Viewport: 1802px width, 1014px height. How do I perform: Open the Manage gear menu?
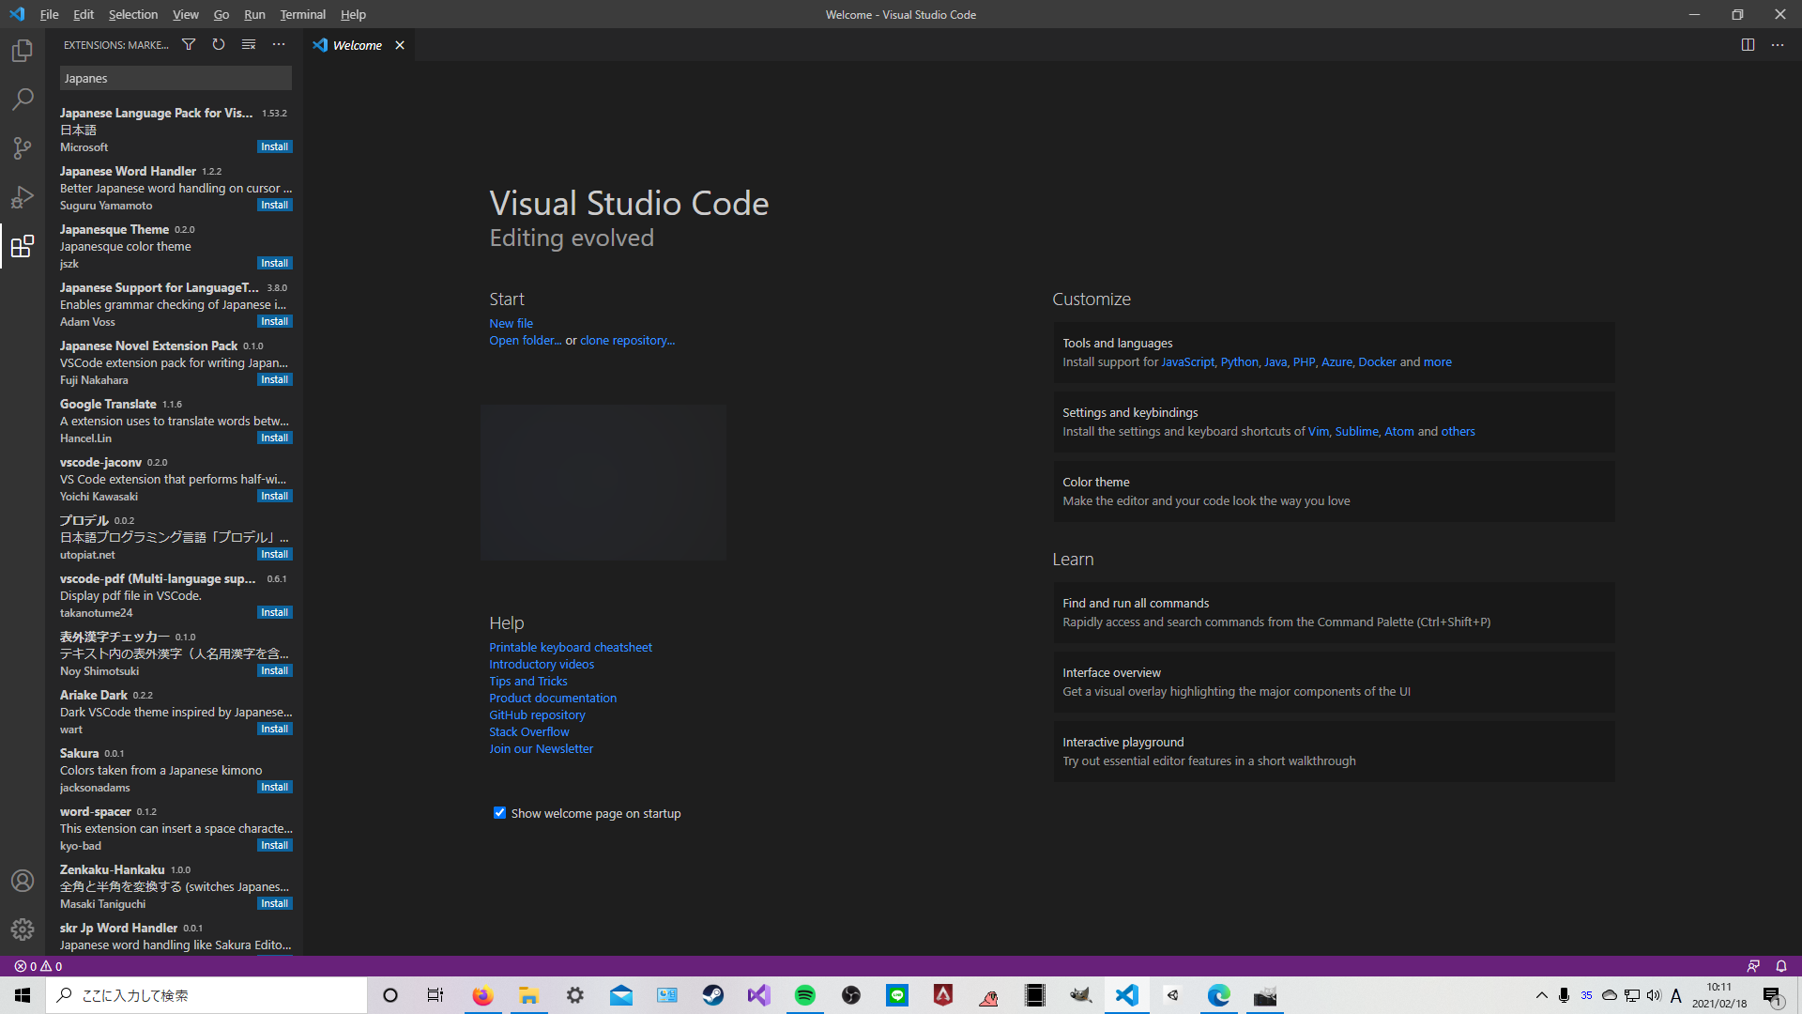(x=23, y=929)
